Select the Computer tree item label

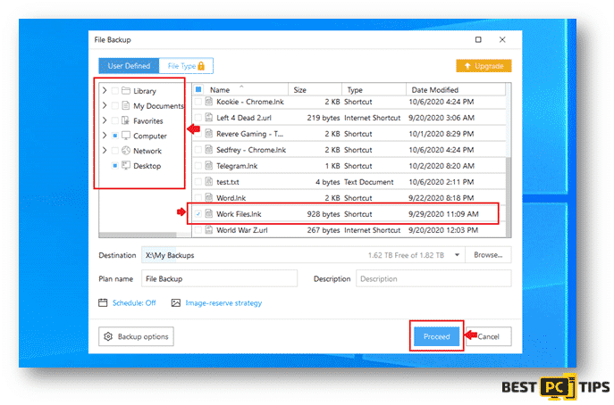point(150,136)
